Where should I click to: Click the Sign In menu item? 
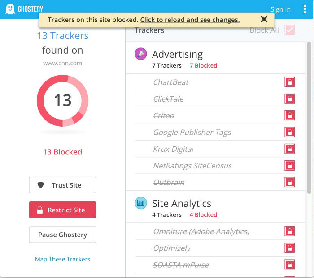[280, 9]
